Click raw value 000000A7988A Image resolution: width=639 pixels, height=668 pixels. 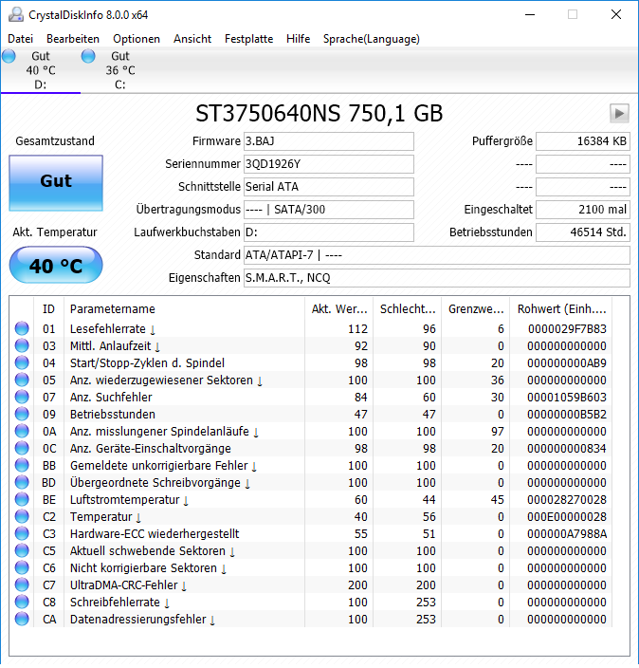567,534
